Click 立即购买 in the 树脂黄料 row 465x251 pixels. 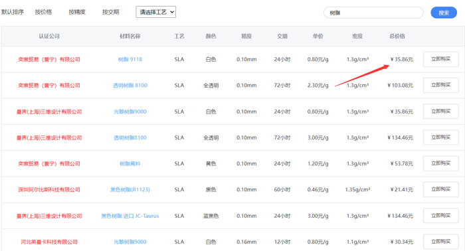(x=440, y=163)
